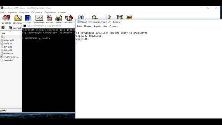Screen dimensions: 222x125
Task: Select views.cam in the WinRAR file list
Action: pyautogui.click(x=8, y=60)
